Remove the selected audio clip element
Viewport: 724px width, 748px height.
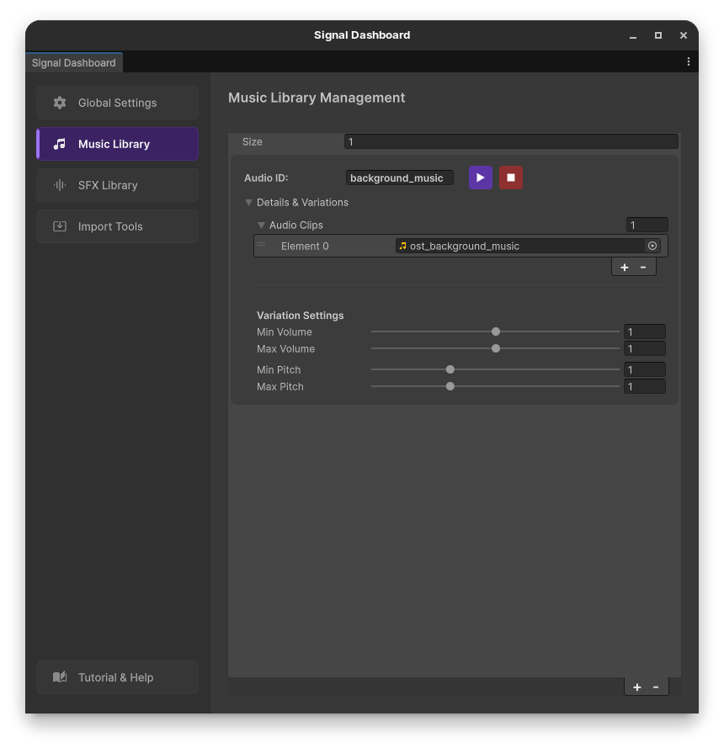[x=643, y=268]
